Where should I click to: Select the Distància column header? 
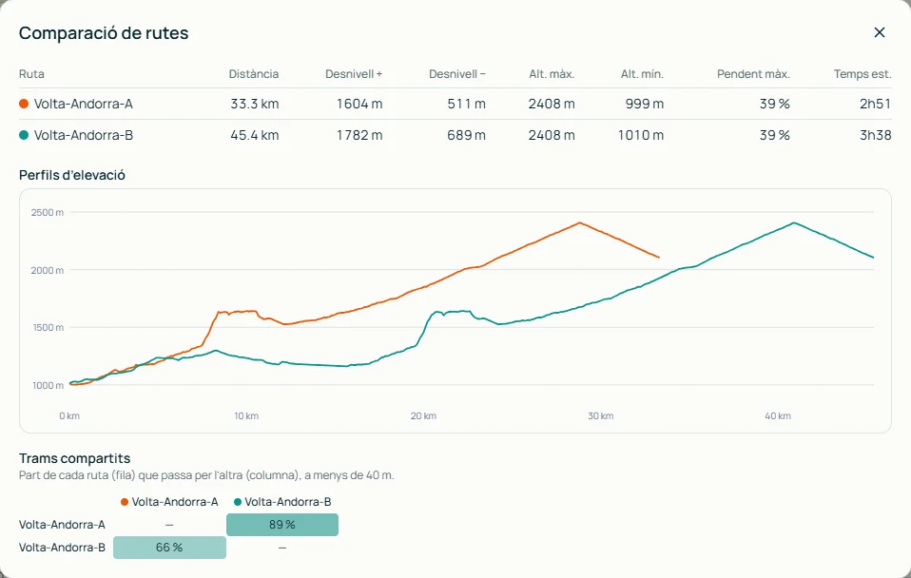pyautogui.click(x=253, y=74)
